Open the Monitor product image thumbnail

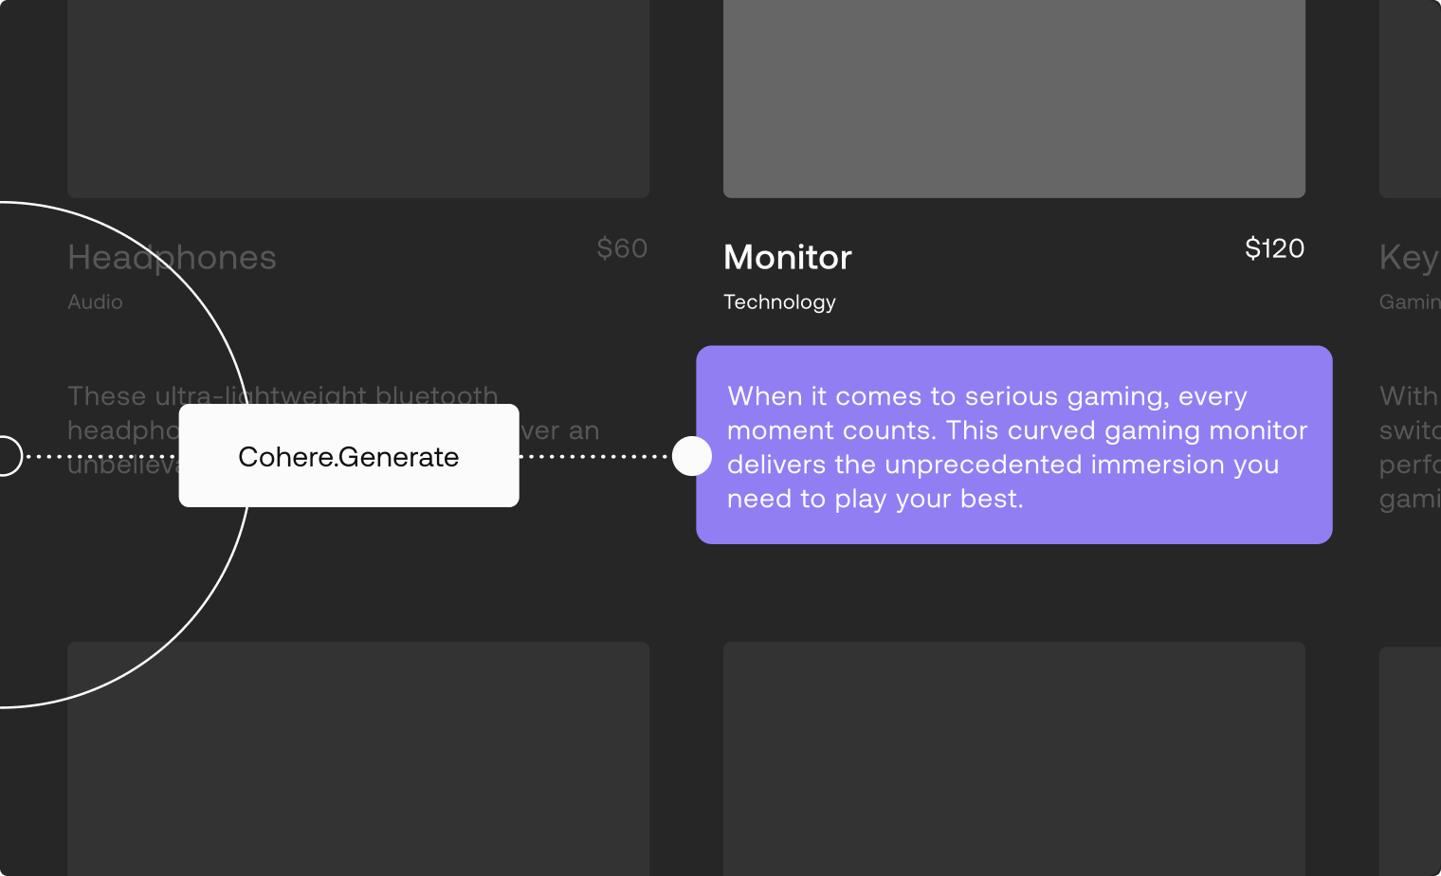pyautogui.click(x=1013, y=99)
